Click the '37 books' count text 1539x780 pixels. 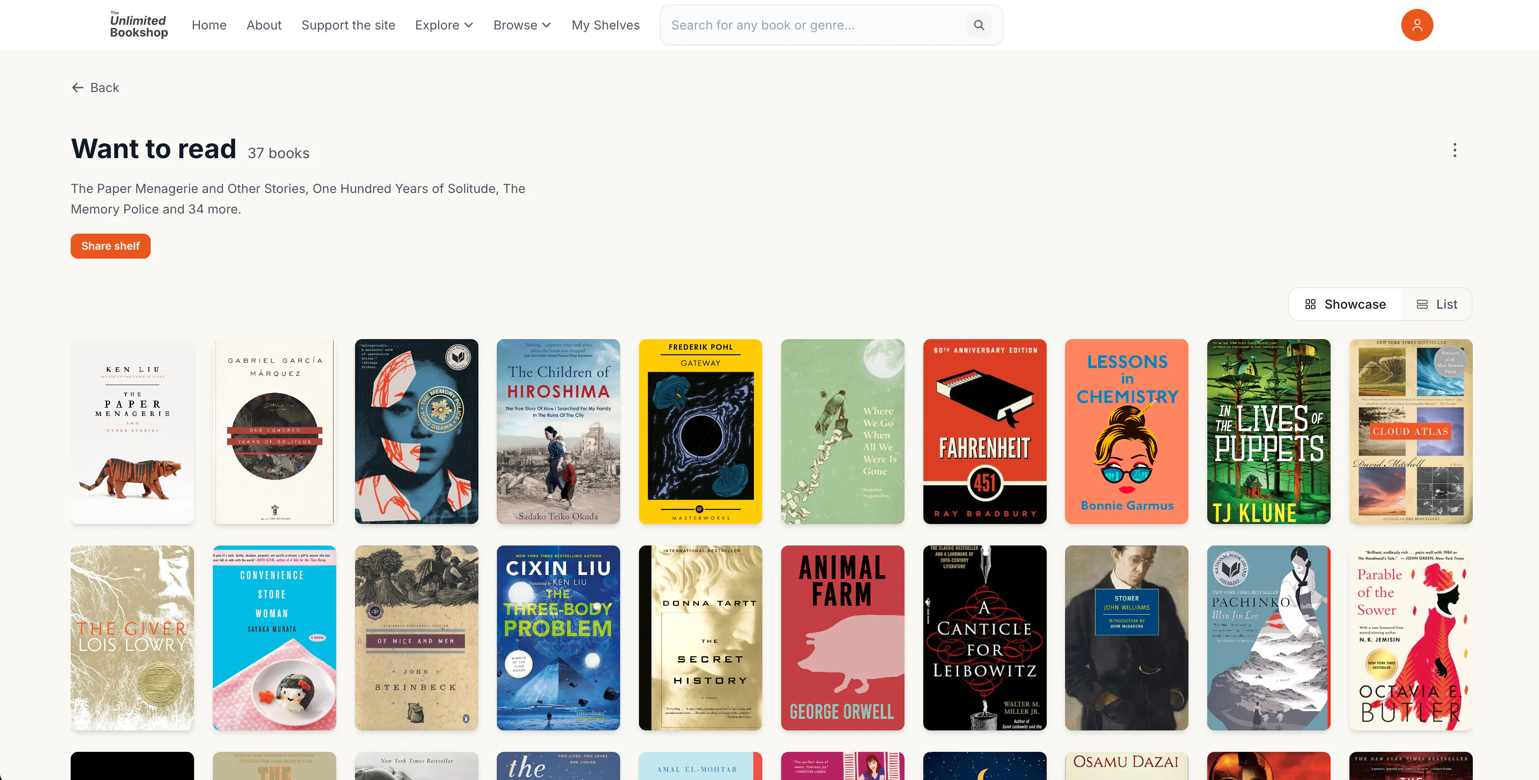coord(279,153)
